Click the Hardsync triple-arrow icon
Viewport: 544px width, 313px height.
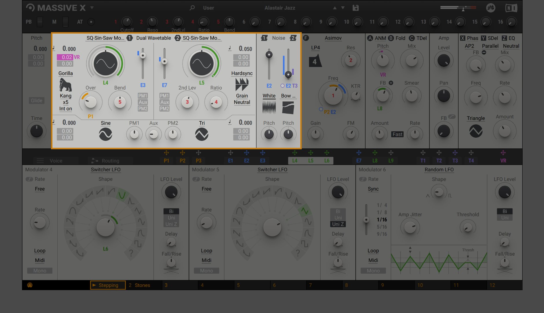[x=242, y=85]
